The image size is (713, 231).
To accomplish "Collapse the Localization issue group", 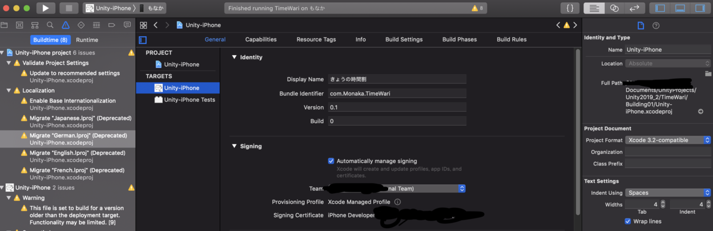I will point(9,91).
